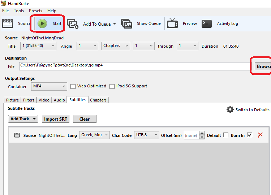Switch to the Filters tab
This screenshot has width=271, height=195.
[x=29, y=100]
